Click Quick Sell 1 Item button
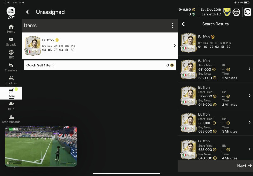Image resolution: width=253 pixels, height=176 pixels. 100,65
